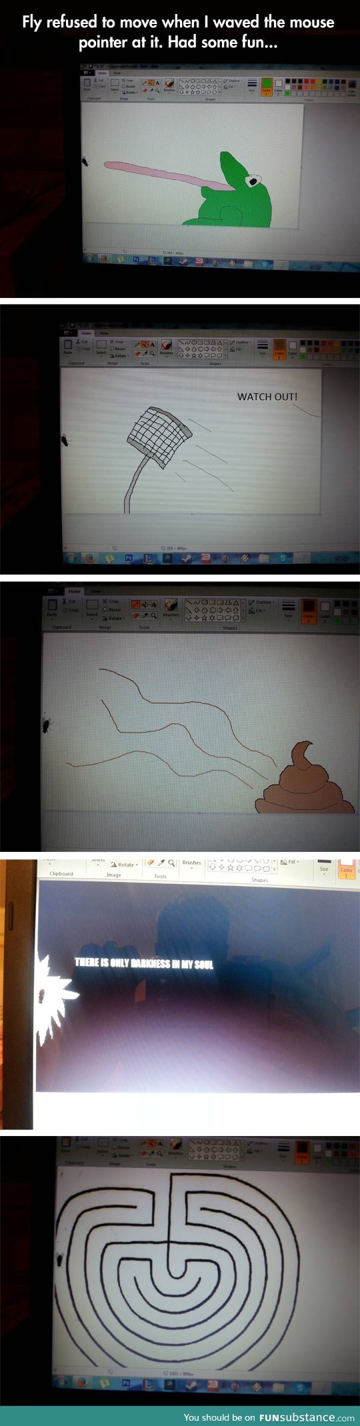This screenshot has width=360, height=1426.
Task: Click Photoshop taskbar icon below flyswatter drawing
Action: 129,556
